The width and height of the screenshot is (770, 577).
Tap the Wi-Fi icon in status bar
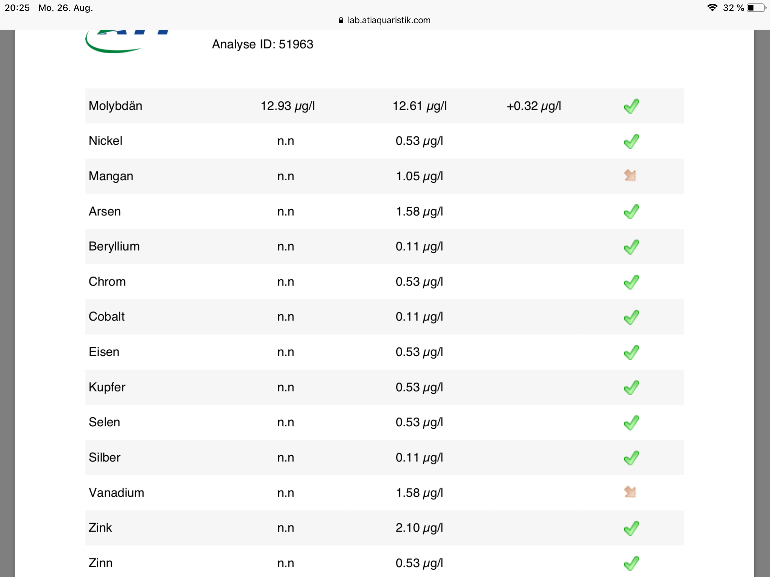point(712,8)
